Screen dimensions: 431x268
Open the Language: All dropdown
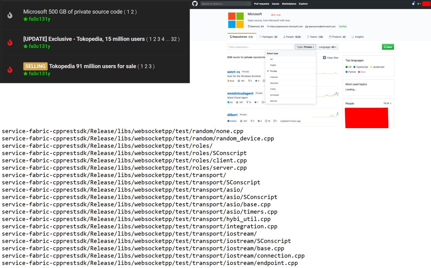pos(328,47)
